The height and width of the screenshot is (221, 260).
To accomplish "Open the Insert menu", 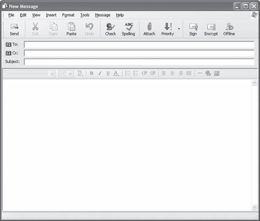I will [51, 15].
